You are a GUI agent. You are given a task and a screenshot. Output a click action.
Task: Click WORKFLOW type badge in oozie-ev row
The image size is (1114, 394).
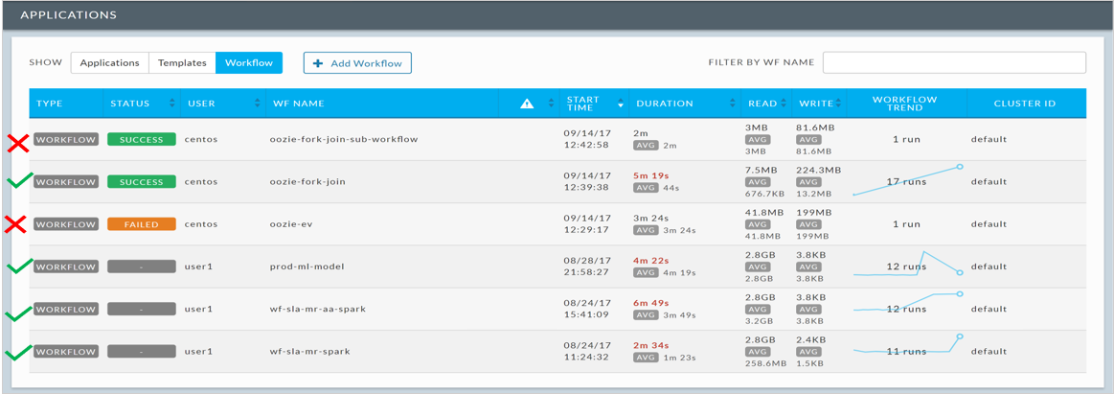(66, 224)
